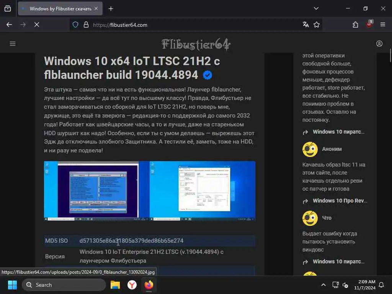Screen dimensions: 392x294
Task: Click the Аноним user avatar
Action: (310, 149)
